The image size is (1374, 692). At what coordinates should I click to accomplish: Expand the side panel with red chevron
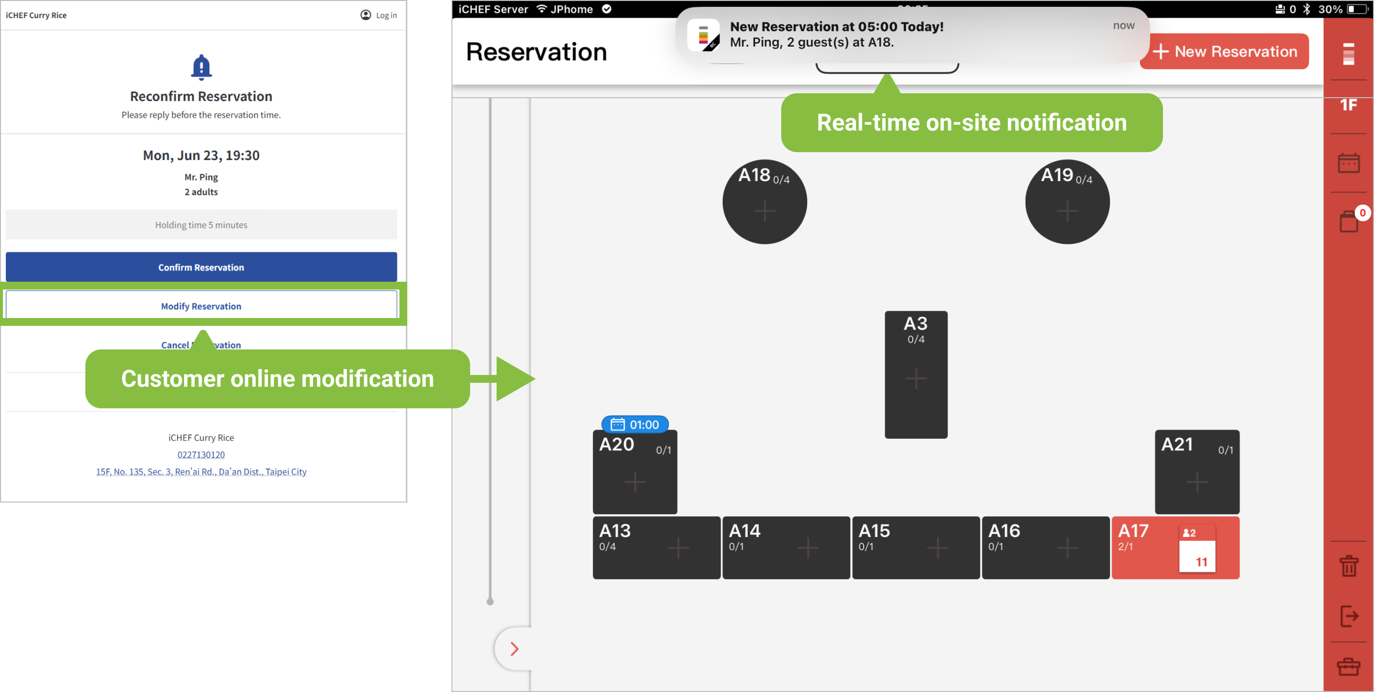[x=514, y=648]
